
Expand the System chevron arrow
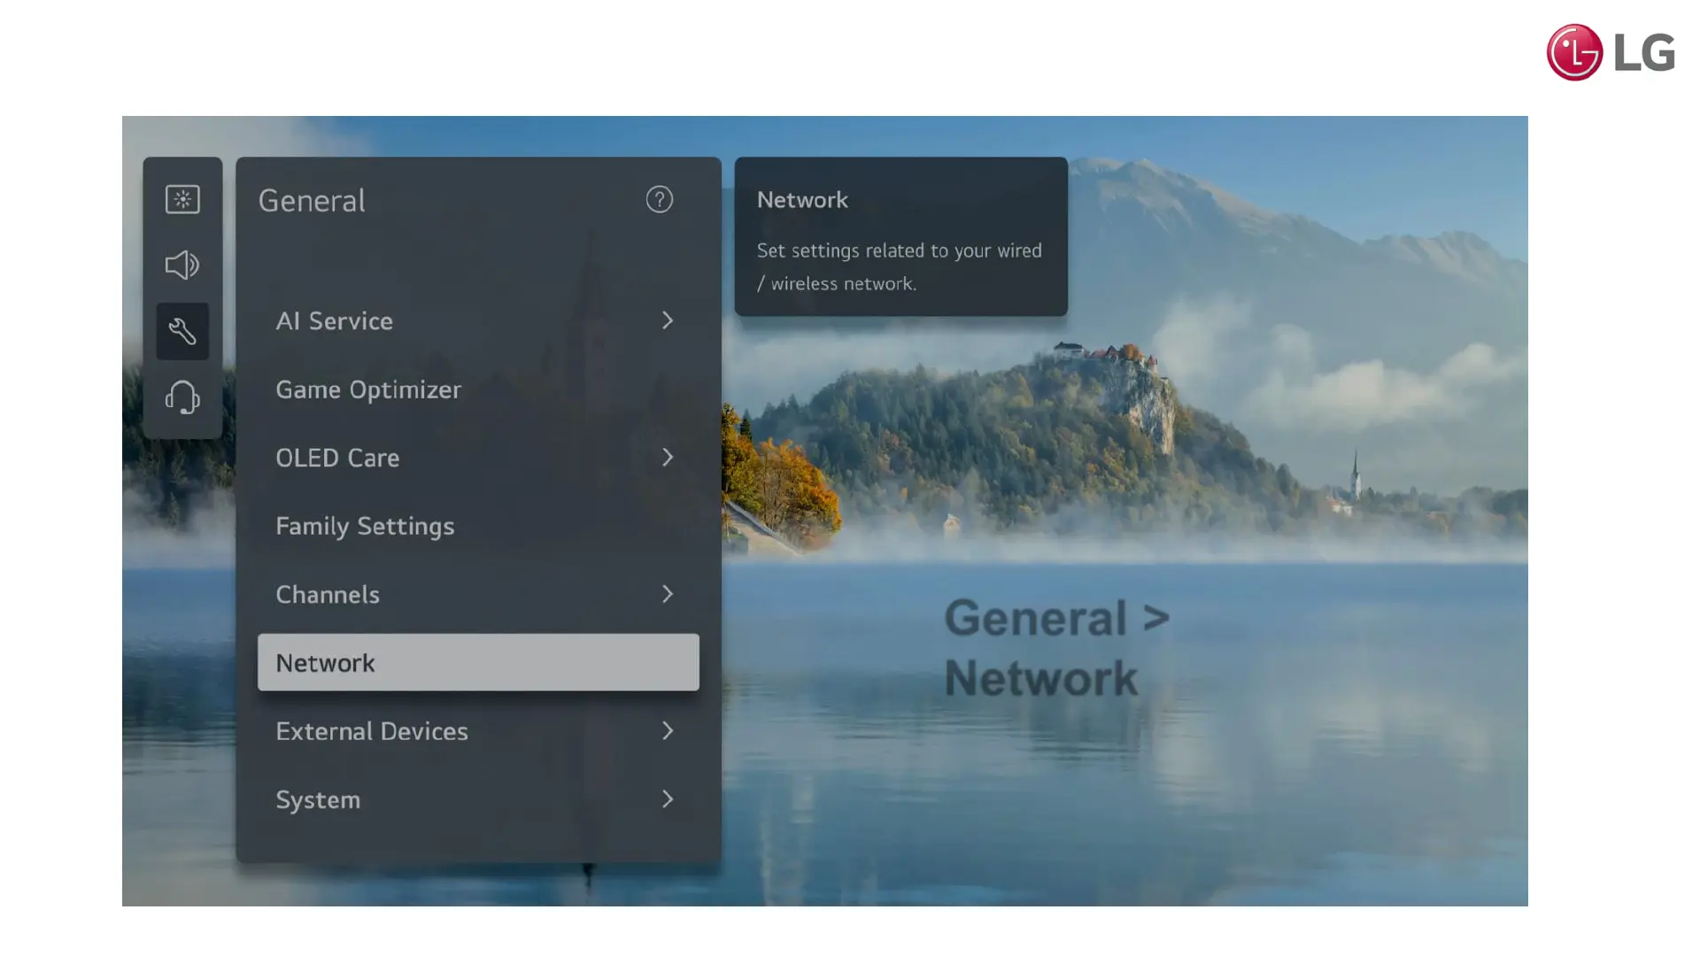668,799
